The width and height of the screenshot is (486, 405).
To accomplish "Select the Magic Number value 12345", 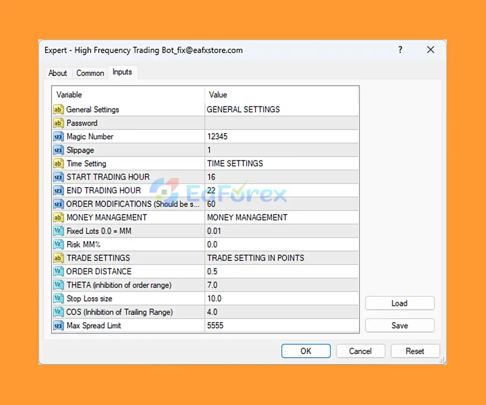I will (217, 137).
